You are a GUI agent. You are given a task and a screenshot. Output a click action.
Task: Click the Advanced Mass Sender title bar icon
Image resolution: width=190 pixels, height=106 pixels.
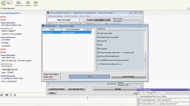coord(48,13)
